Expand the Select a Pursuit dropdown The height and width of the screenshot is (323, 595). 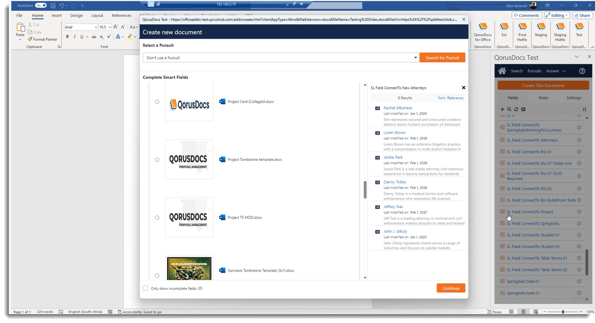415,58
